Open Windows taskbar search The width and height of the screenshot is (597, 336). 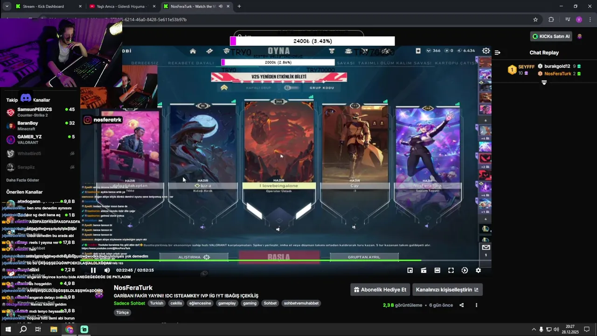[23, 329]
